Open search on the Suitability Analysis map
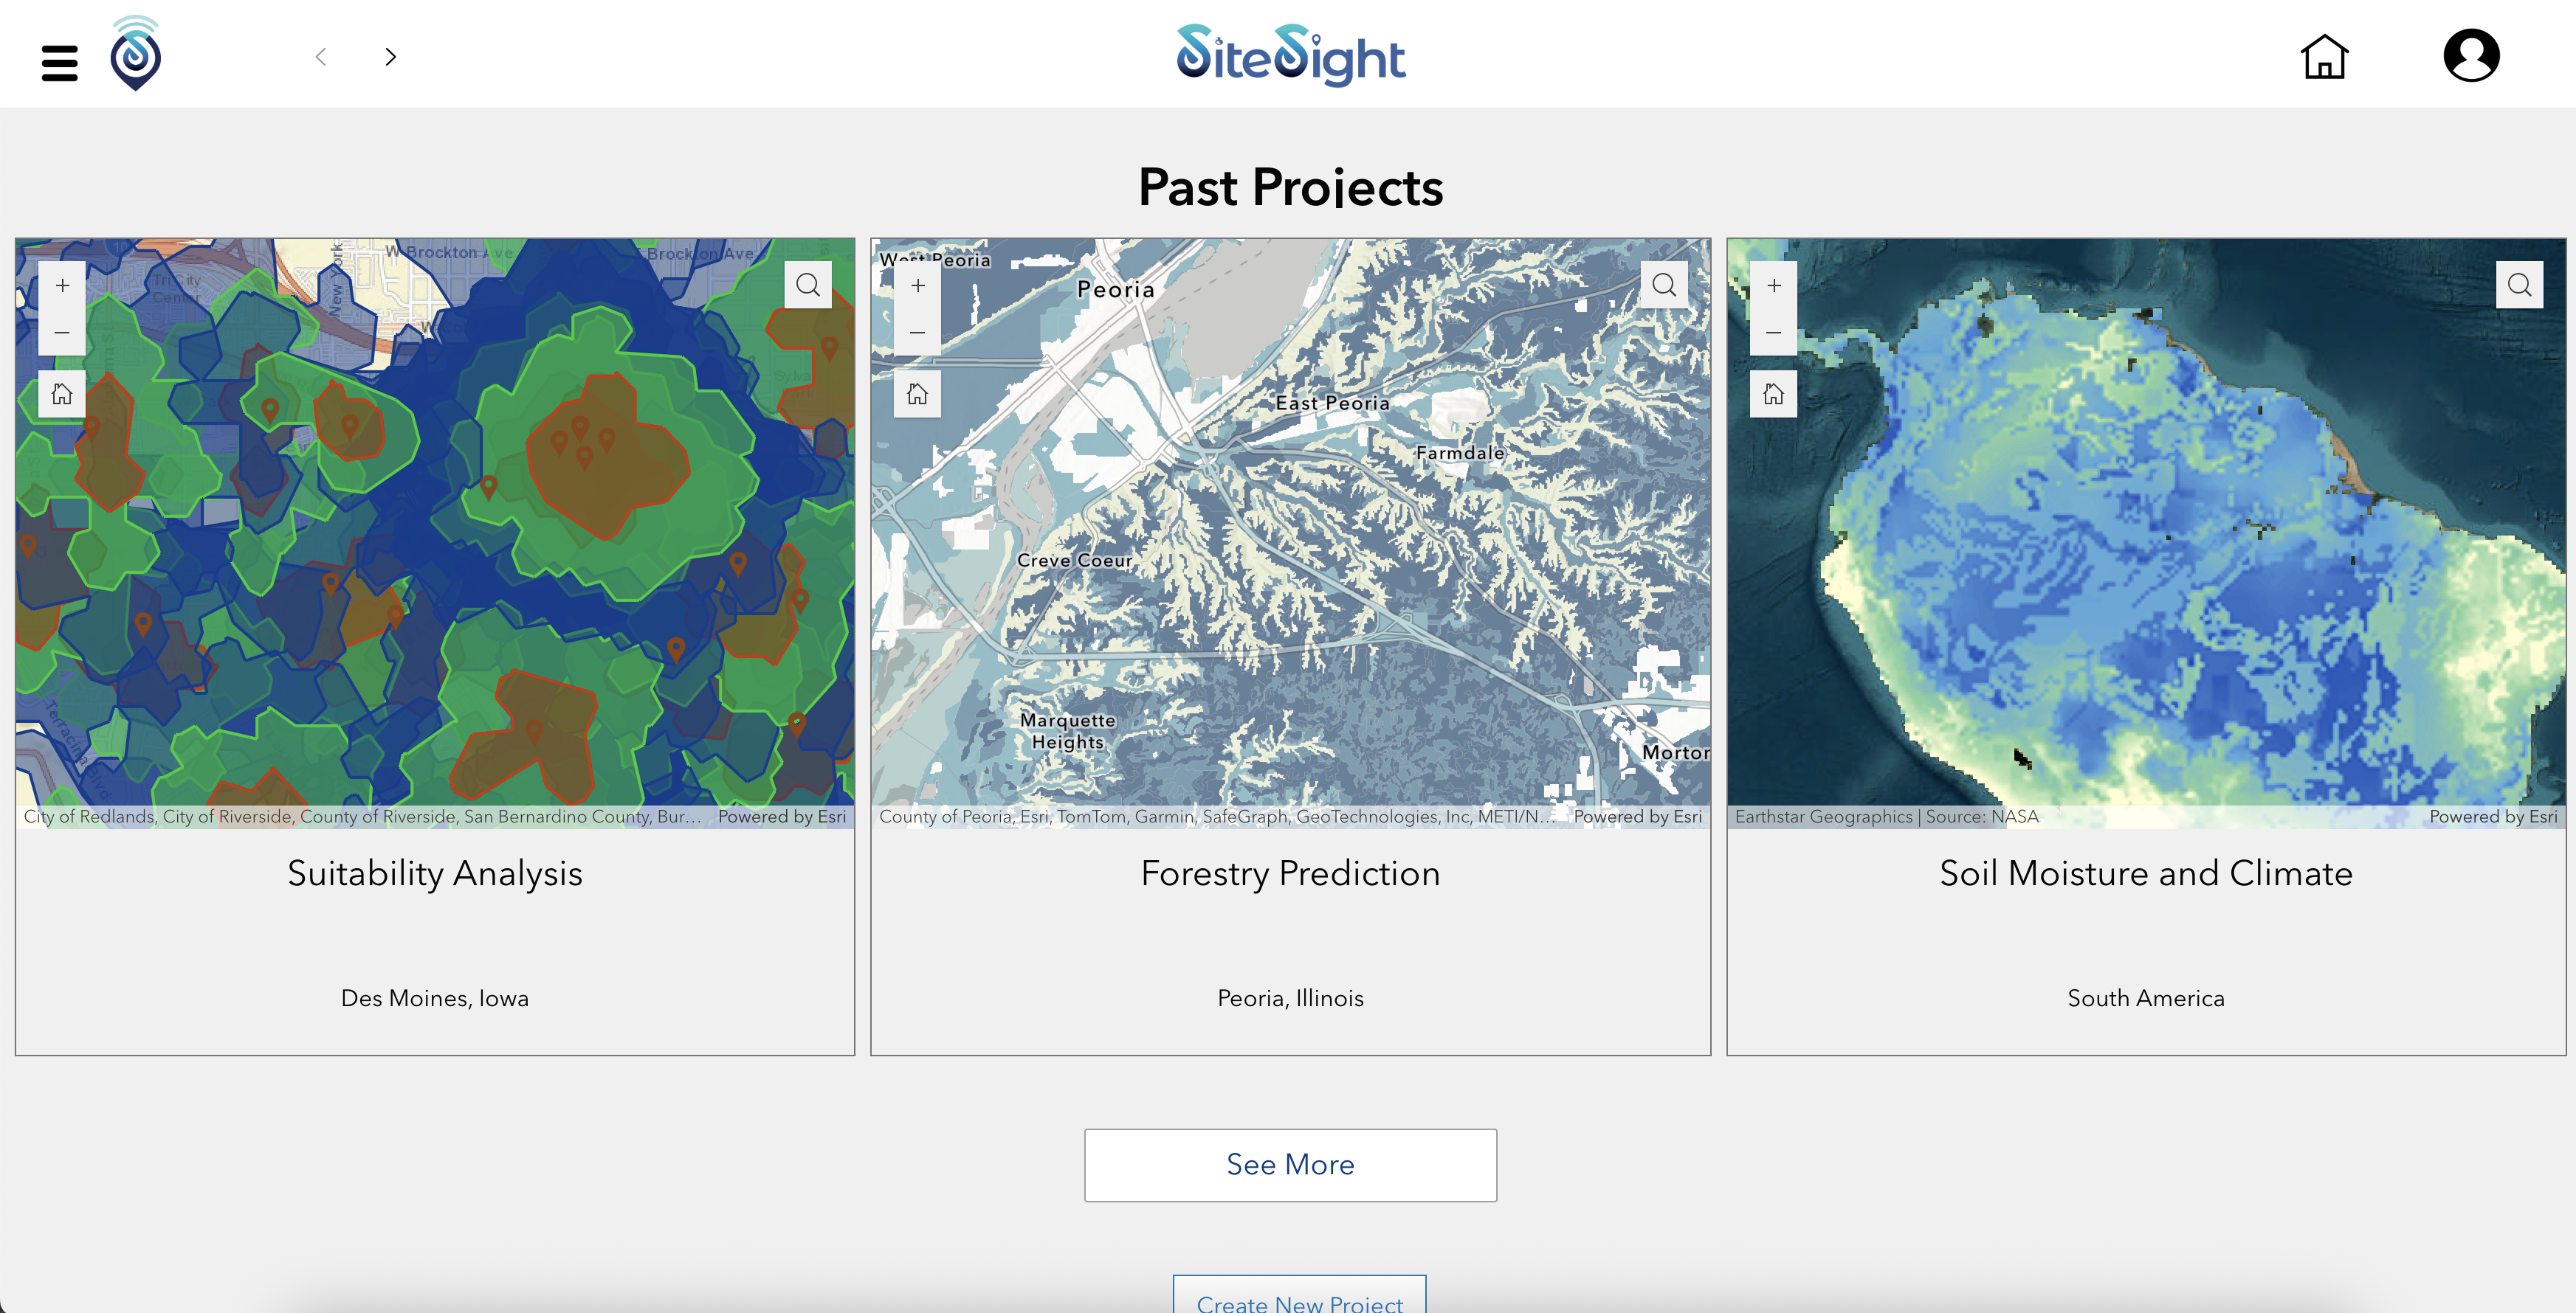This screenshot has height=1313, width=2576. [x=807, y=285]
